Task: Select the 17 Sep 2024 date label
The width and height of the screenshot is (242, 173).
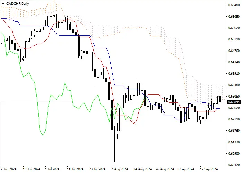Action: (209, 169)
